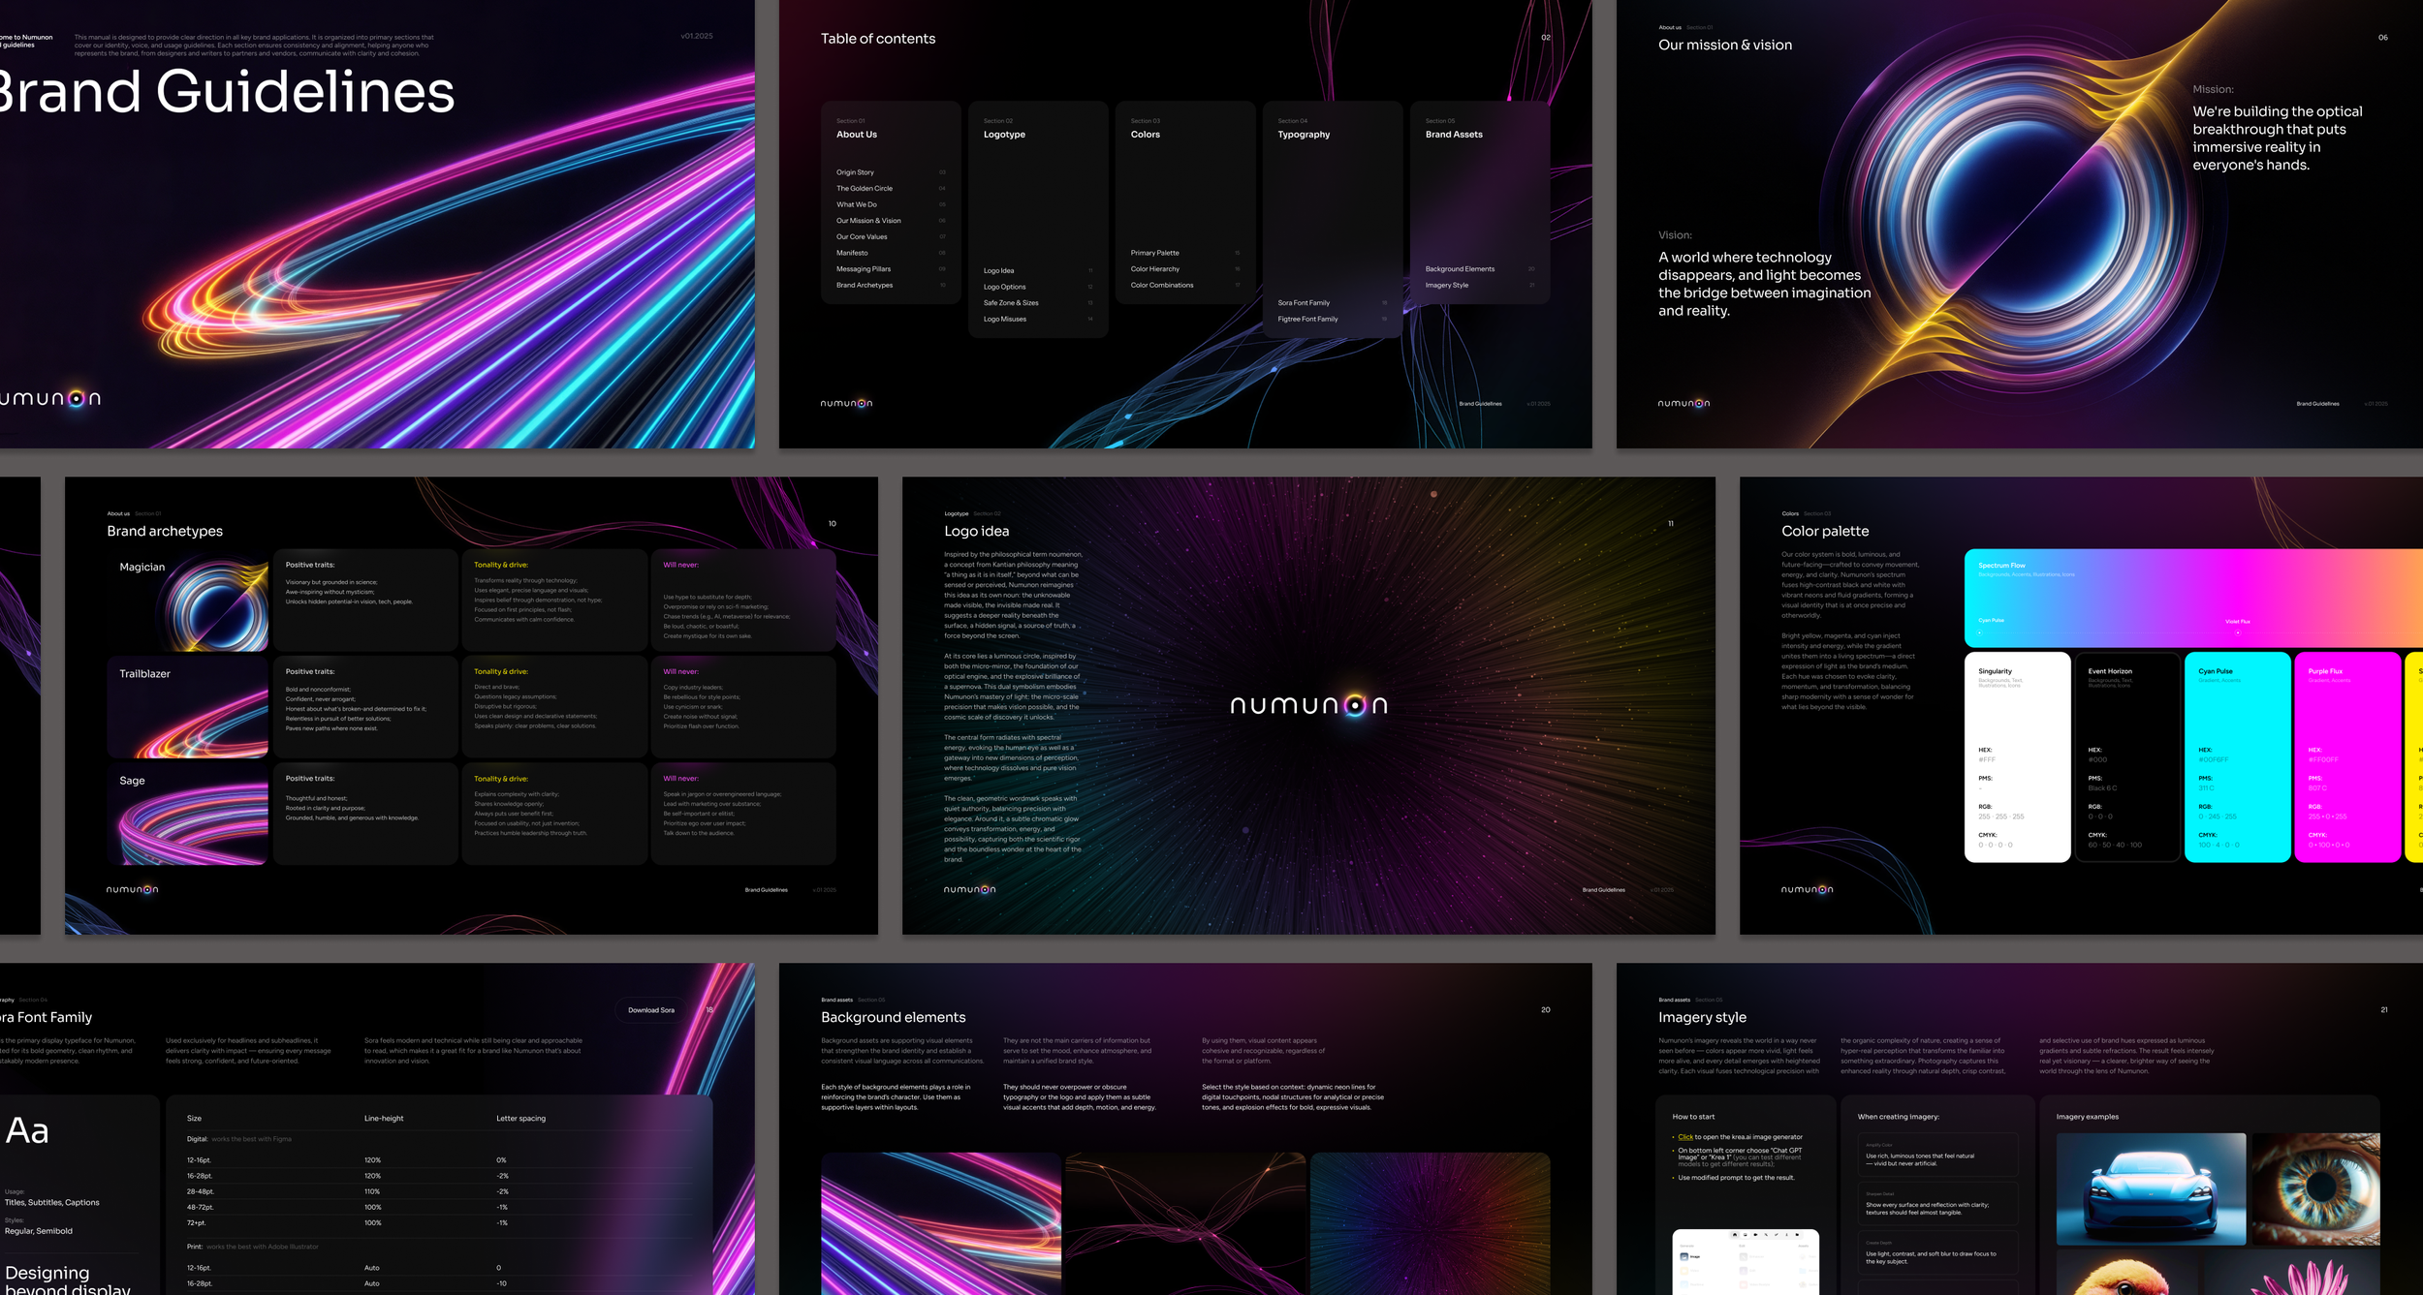
Task: Go to Primary Palette contents entry
Action: pyautogui.click(x=1154, y=253)
